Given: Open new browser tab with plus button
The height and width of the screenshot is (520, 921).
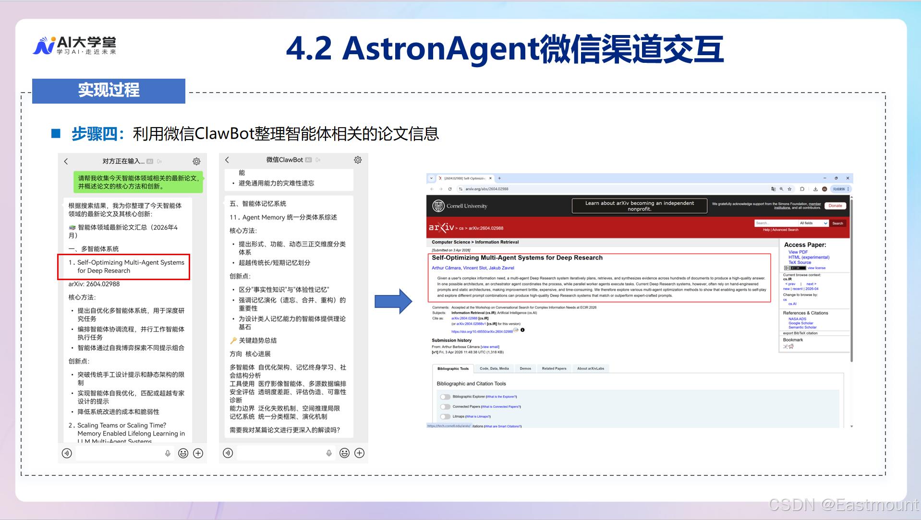Looking at the screenshot, I should coord(499,178).
